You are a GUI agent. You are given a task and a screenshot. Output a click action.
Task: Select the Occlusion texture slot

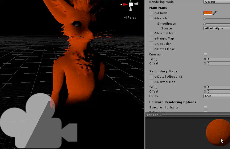point(151,44)
